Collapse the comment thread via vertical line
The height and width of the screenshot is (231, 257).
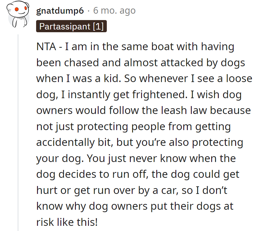pos(18,131)
